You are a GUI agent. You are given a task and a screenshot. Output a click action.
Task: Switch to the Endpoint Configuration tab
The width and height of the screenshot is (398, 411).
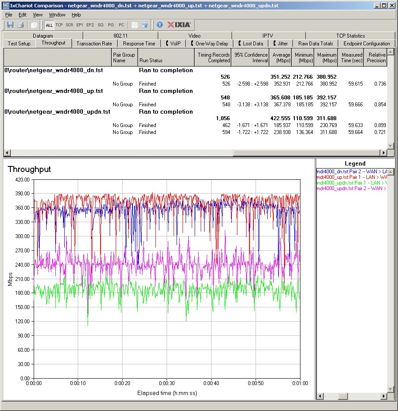[366, 44]
